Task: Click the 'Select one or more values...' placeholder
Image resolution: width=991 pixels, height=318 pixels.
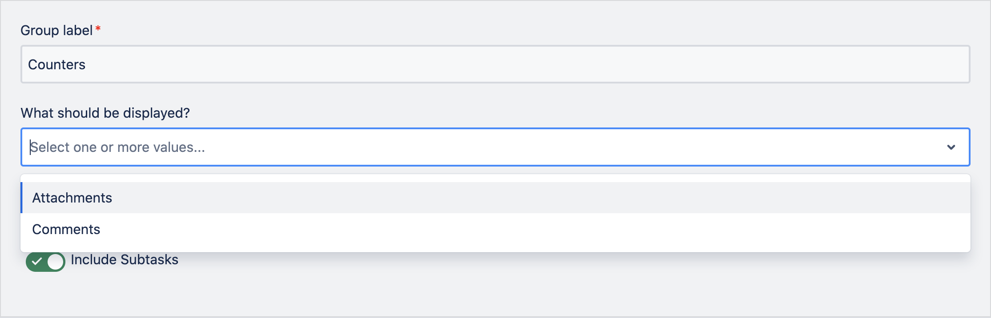Action: click(x=118, y=147)
